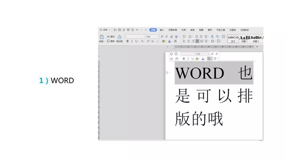Click the ribbon's 剪切 cut button
286x161 pixels.
pos(111,37)
